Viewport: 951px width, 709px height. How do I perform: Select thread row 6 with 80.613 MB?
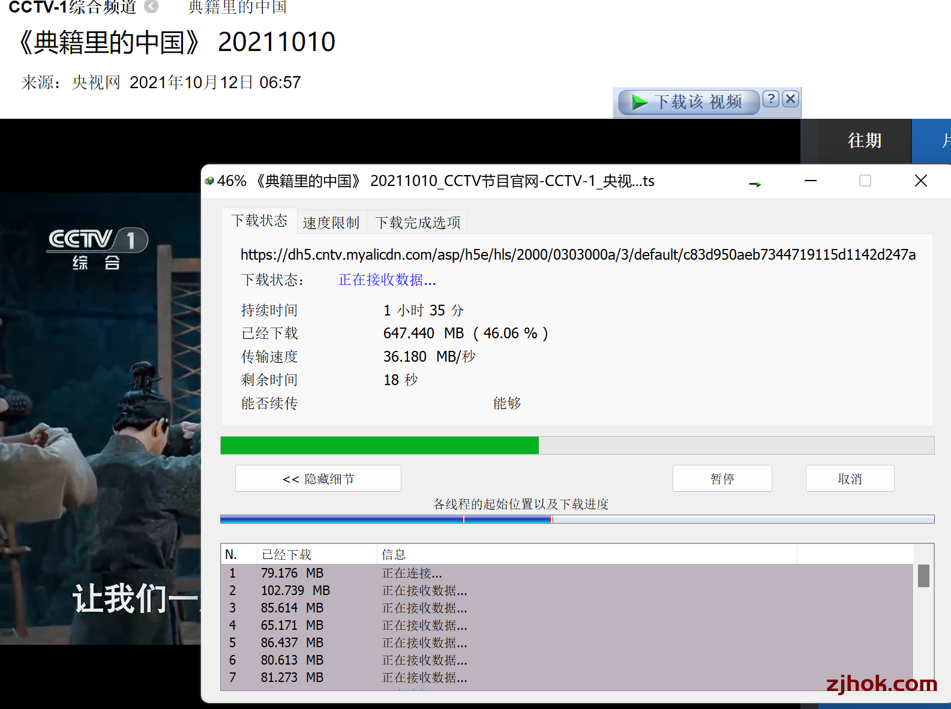[568, 660]
